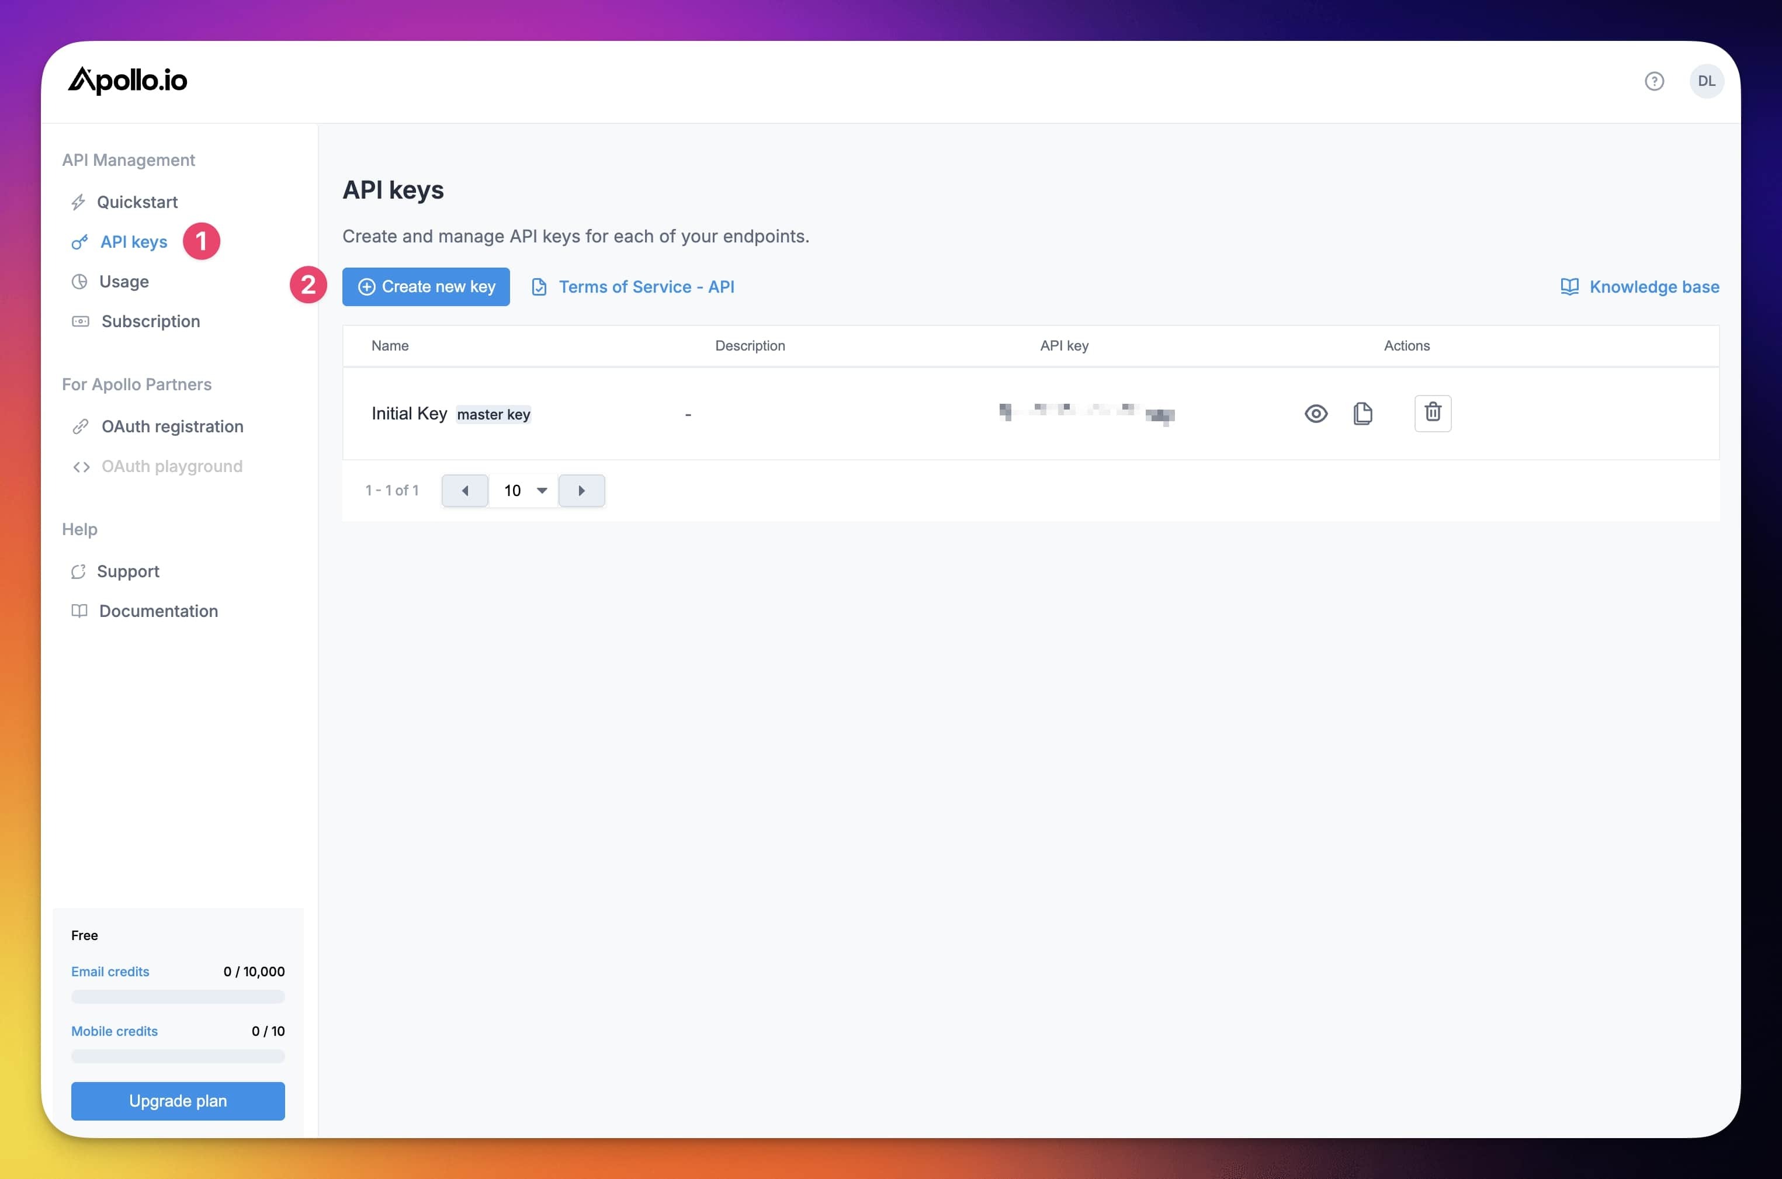The width and height of the screenshot is (1782, 1179).
Task: Go to previous page arrow
Action: 464,491
